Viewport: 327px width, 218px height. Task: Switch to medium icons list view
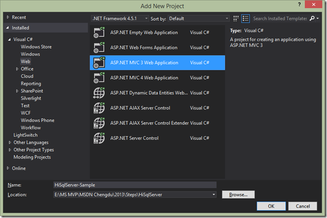(245, 19)
